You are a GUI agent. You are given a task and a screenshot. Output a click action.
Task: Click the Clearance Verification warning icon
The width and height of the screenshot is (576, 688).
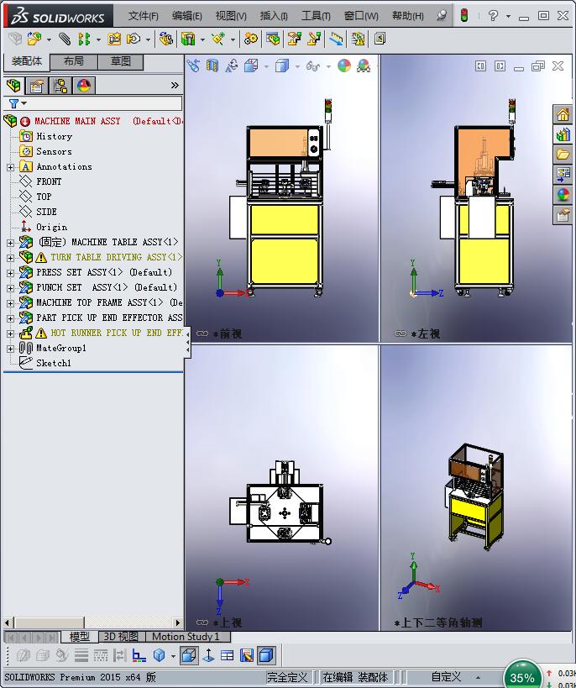358,39
